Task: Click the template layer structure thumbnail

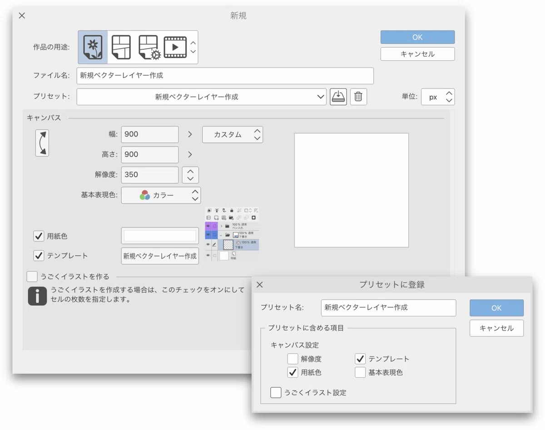Action: coord(232,235)
